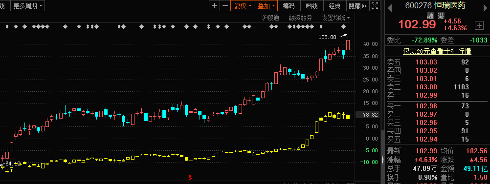Select 卖四 ask price 103.02

tap(426, 70)
